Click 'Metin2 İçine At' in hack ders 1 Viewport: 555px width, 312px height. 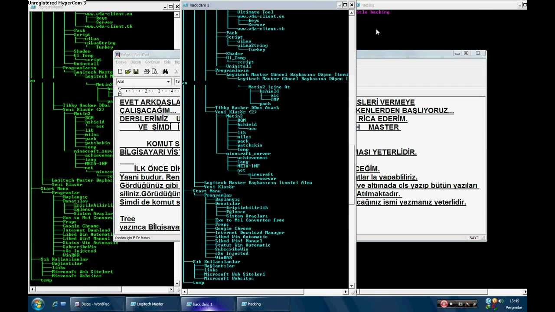click(269, 87)
